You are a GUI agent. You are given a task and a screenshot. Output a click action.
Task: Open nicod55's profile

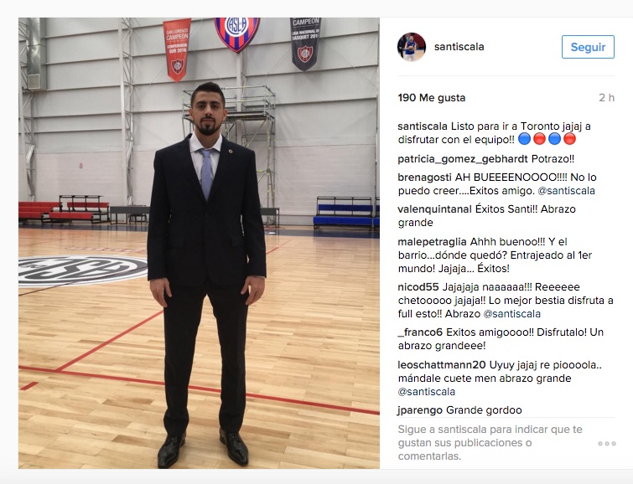coord(418,287)
